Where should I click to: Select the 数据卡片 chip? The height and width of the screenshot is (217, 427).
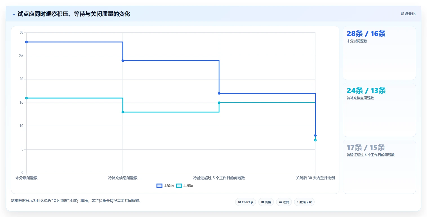click(x=304, y=202)
